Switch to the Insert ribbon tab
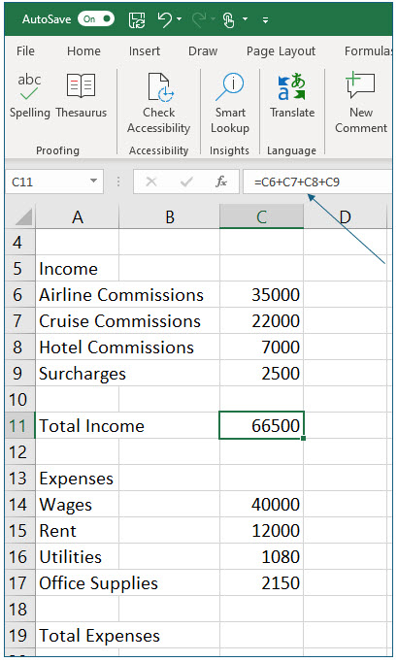The height and width of the screenshot is (662, 398). [145, 51]
